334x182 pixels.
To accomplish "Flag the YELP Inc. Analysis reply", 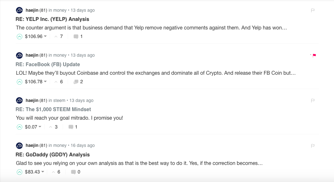I will [312, 10].
